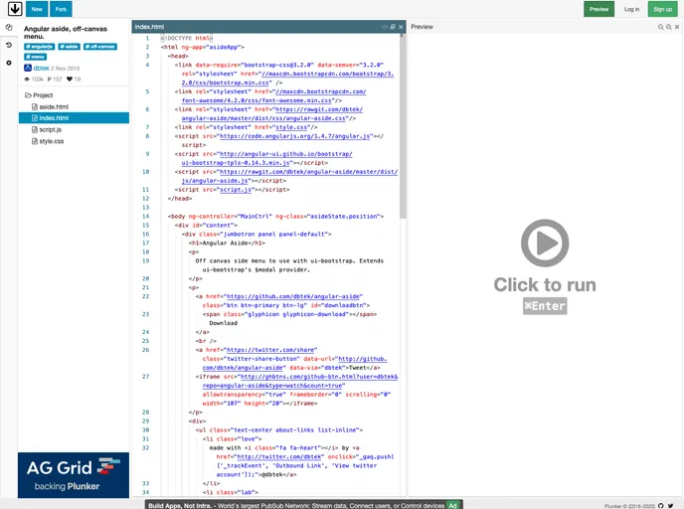Viewport: 684px width, 509px height.
Task: Click the index.html editor tab title
Action: click(149, 27)
